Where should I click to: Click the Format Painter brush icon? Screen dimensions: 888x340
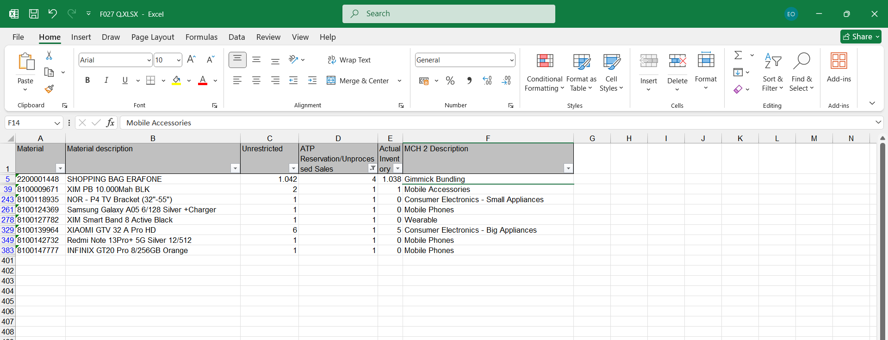pos(50,89)
